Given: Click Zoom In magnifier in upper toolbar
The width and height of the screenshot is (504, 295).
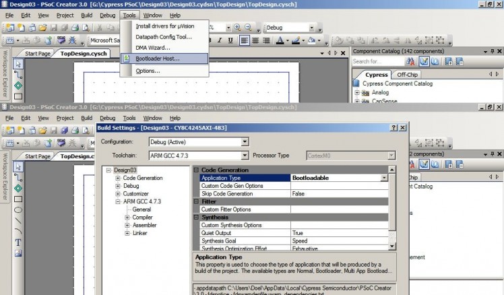Looking at the screenshot, I should pos(237,28).
